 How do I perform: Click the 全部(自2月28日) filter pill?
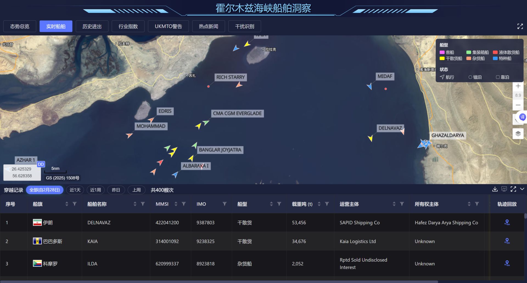[x=45, y=190]
